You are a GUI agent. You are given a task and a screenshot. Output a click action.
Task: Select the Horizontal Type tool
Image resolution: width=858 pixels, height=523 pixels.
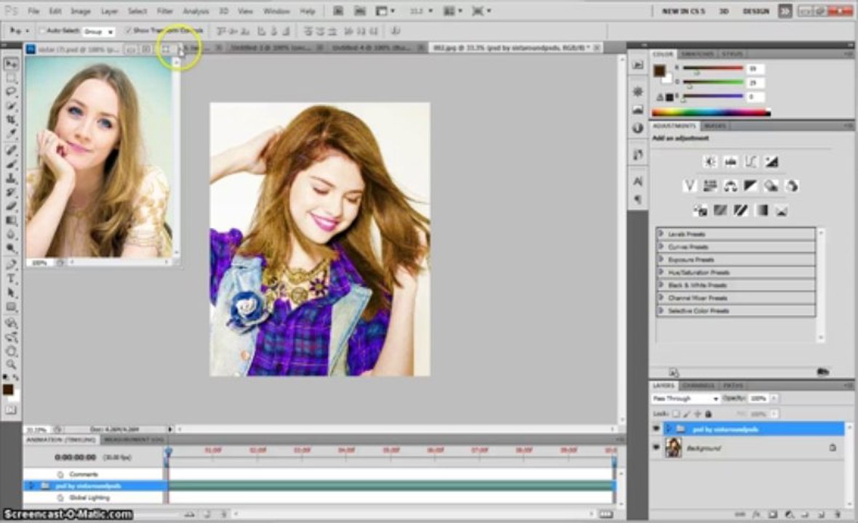[11, 279]
